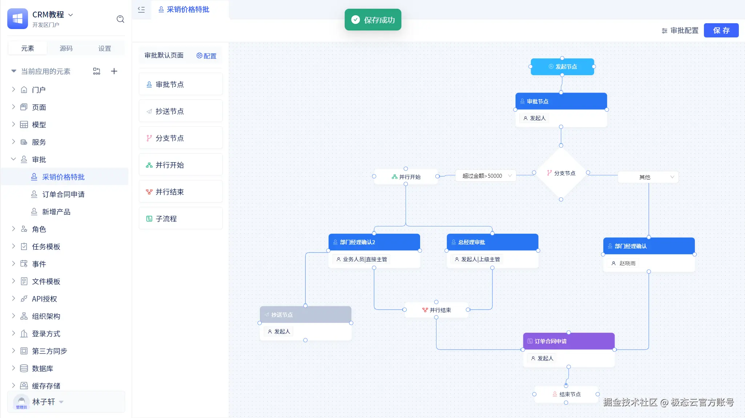Screen dimensions: 745x418
Task: Switch to the 设置 tab
Action: coord(105,48)
